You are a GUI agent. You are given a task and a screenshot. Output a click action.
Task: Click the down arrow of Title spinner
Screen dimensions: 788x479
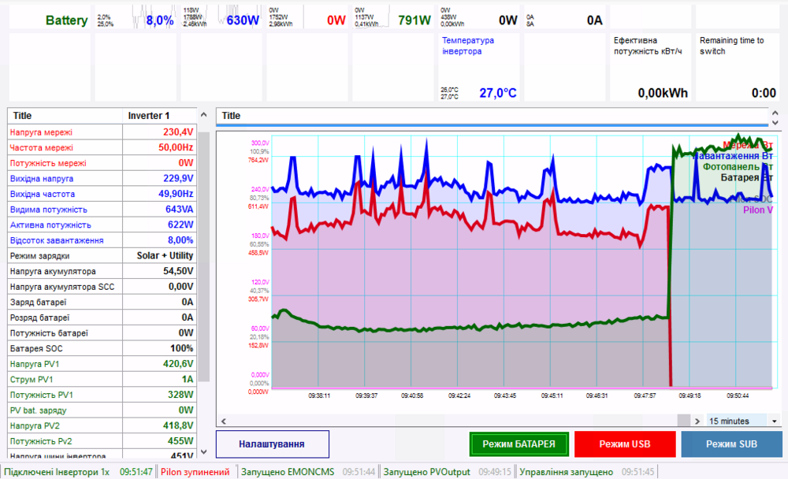[x=775, y=123]
